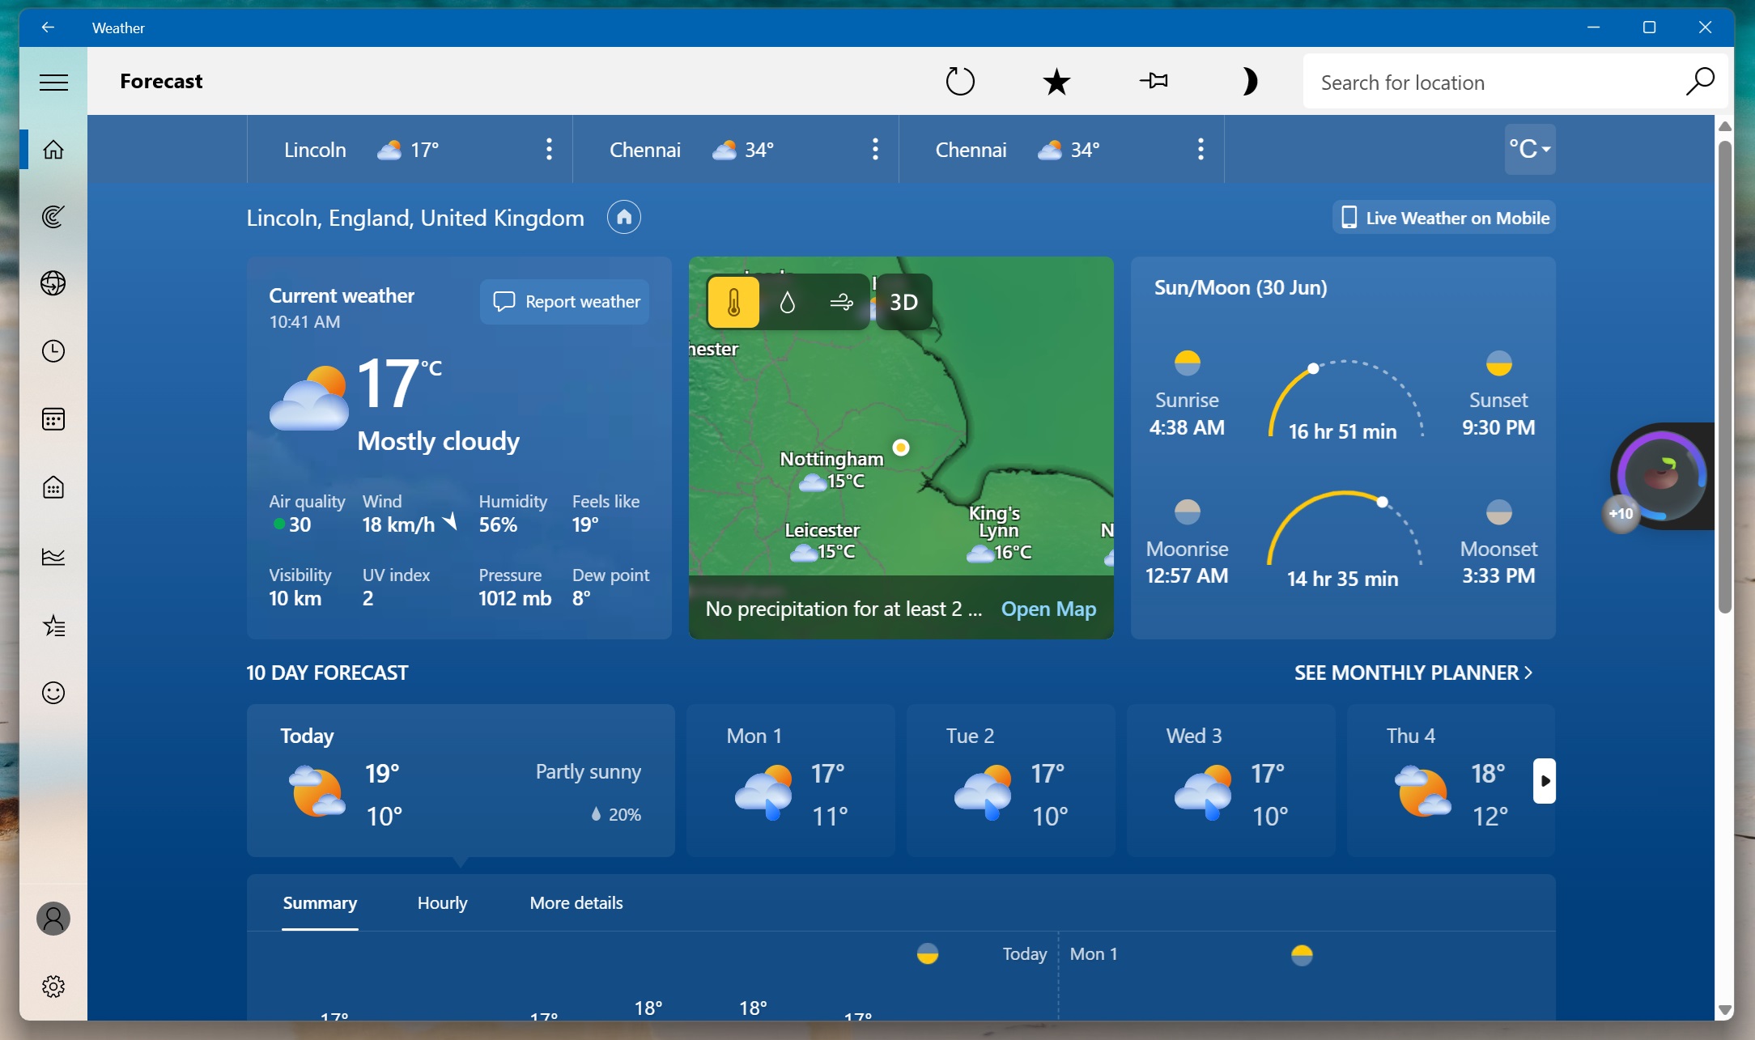Click the Open Map link on precipitation card
Screen dimensions: 1755x1040
(x=1048, y=608)
